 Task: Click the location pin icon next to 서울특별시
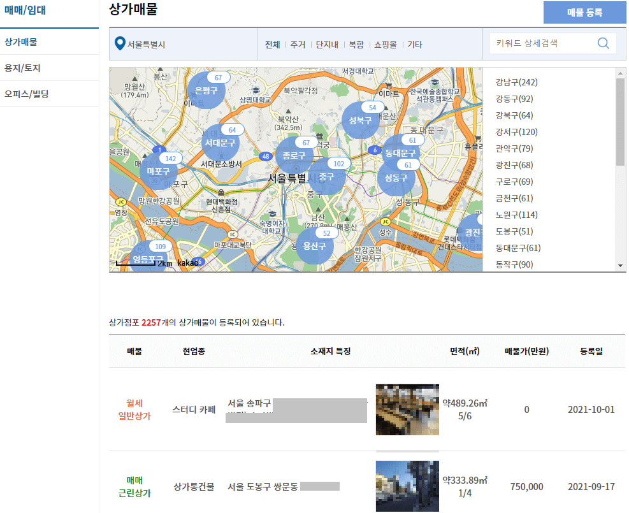point(120,44)
